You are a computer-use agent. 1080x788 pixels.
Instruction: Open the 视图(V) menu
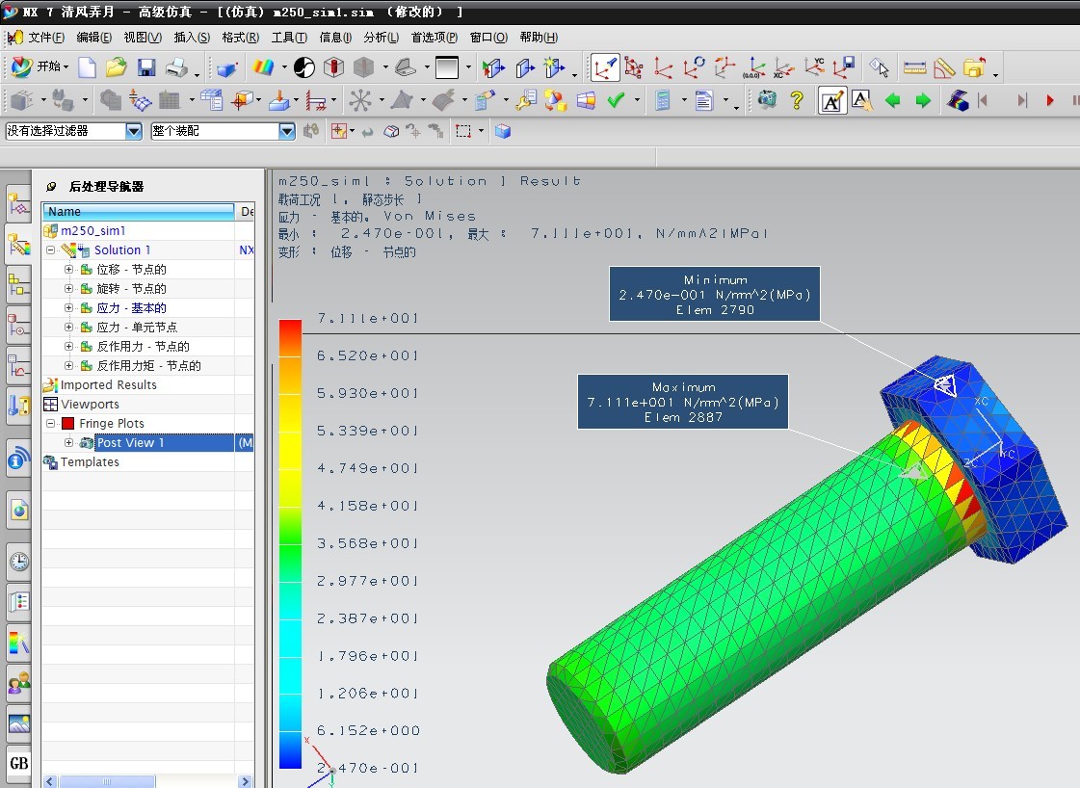[x=143, y=38]
